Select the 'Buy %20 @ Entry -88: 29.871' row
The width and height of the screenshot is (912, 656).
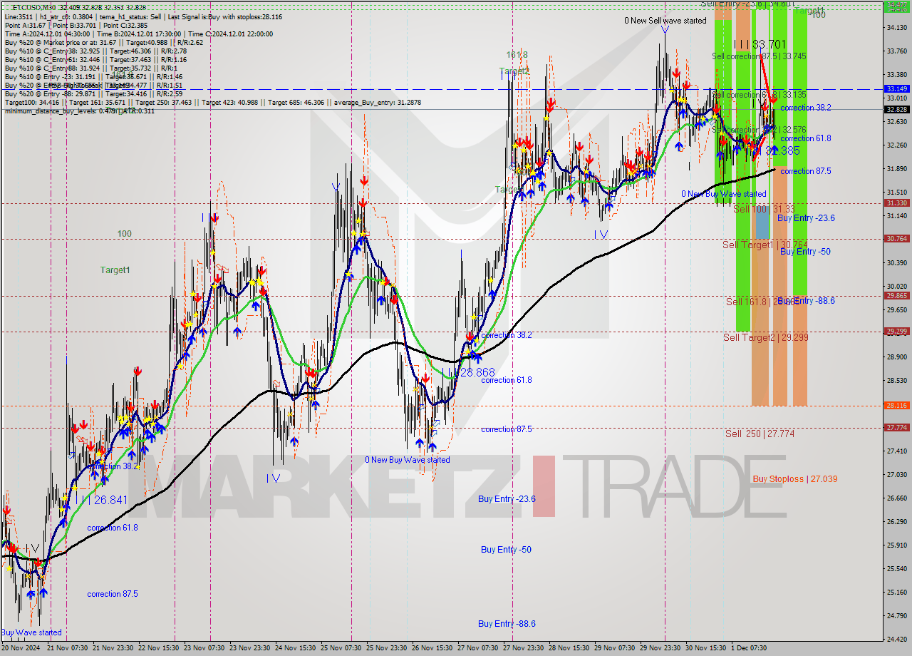click(x=93, y=93)
